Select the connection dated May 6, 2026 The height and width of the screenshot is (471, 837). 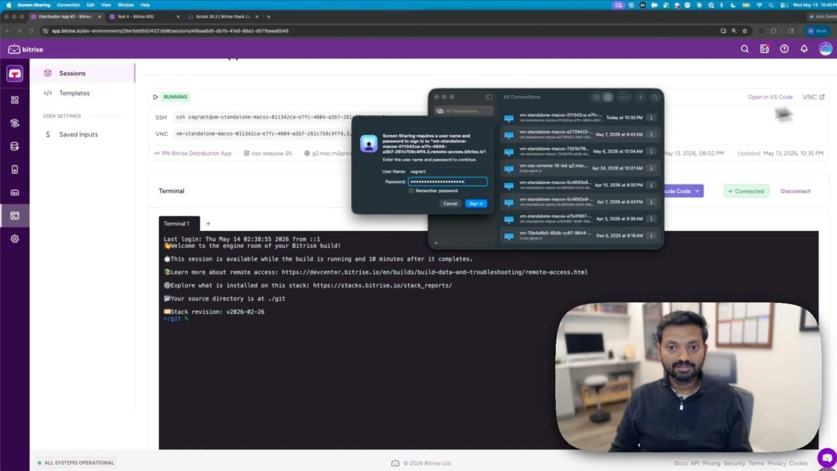click(579, 151)
